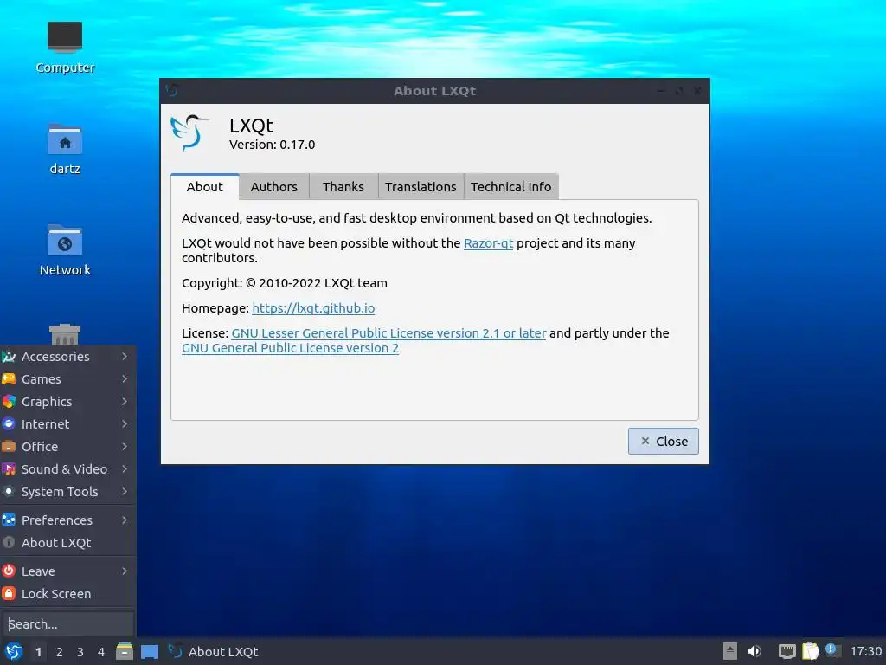Screen dimensions: 886x665
Task: Open the volume speaker tray icon
Action: (754, 651)
